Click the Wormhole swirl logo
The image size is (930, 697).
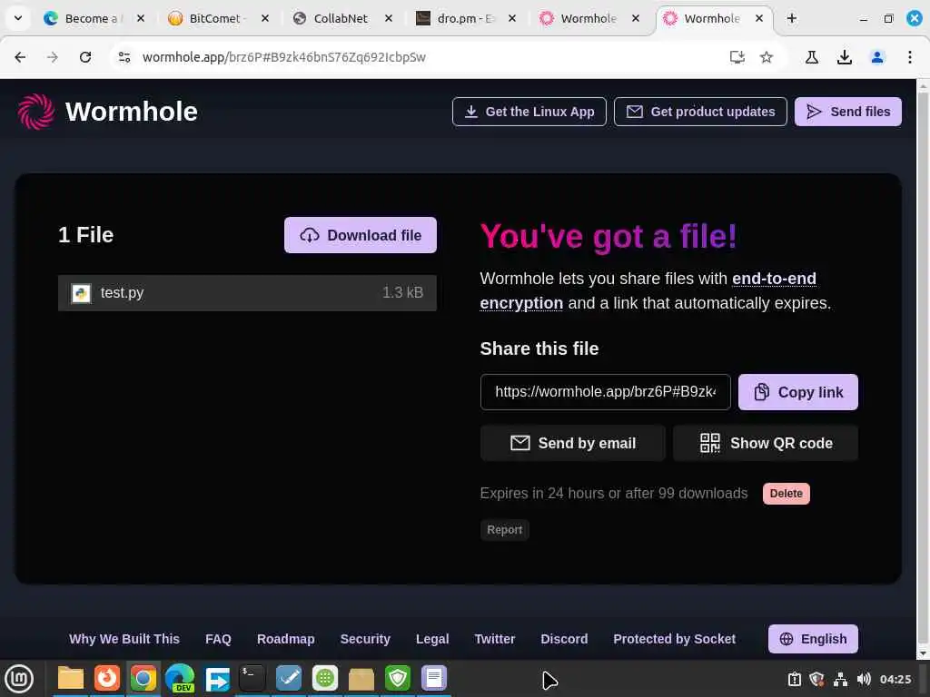(x=35, y=112)
